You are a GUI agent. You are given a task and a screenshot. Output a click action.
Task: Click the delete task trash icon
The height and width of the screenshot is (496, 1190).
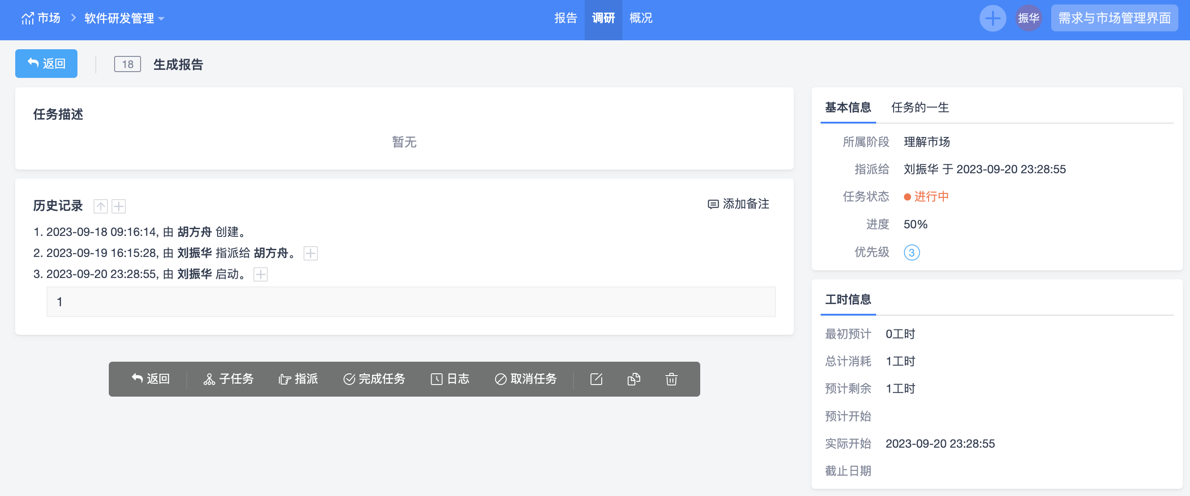click(x=671, y=379)
